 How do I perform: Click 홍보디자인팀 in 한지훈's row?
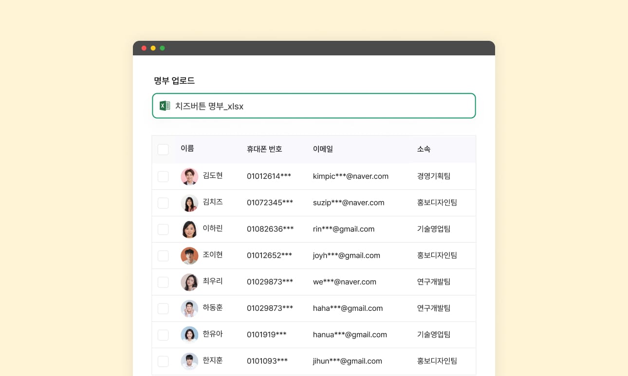[437, 360]
